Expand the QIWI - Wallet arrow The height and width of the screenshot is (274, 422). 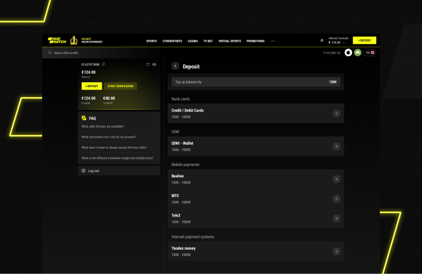tap(336, 146)
